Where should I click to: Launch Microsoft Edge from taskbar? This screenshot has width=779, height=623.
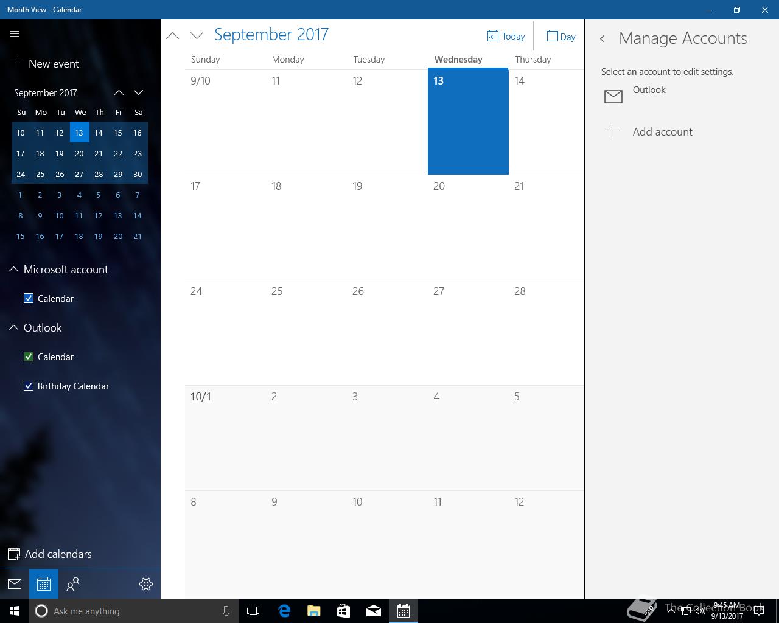284,611
